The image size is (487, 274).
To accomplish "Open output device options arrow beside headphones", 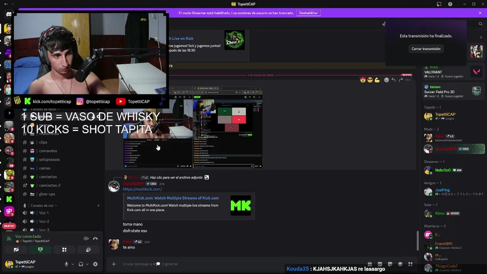I will click(87, 264).
